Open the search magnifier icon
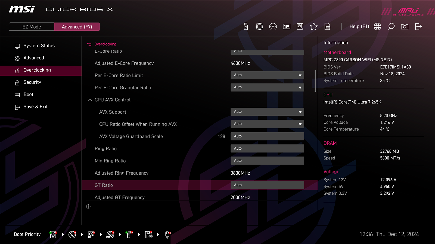435x244 pixels. pyautogui.click(x=391, y=27)
